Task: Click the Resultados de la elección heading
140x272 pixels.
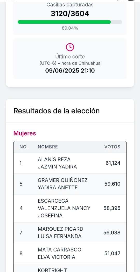Action: click(57, 111)
